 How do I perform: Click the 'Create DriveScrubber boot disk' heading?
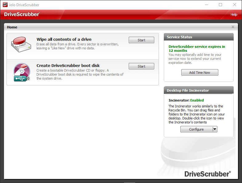point(68,66)
